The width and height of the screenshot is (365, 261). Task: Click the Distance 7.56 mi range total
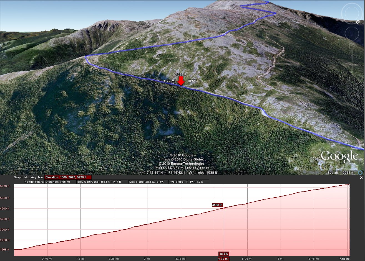point(61,182)
